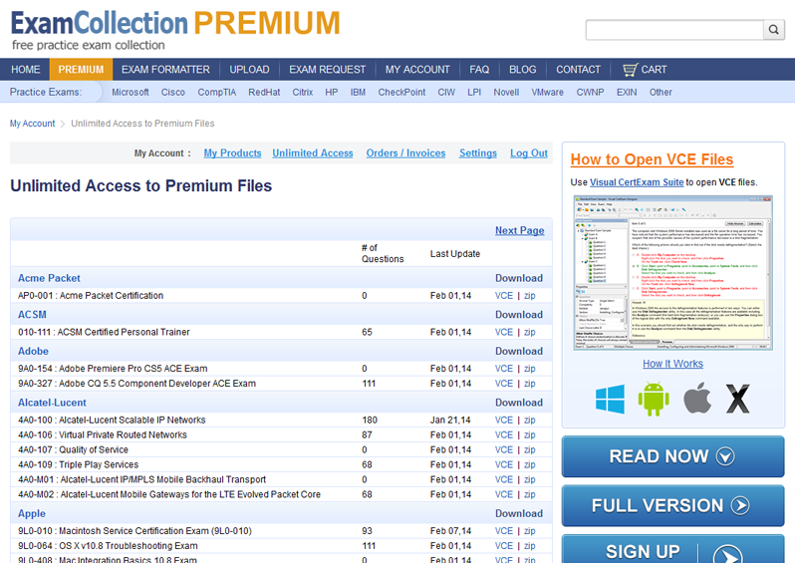Download VCE for 4A0-100 Scalable IP Networks
The width and height of the screenshot is (795, 563).
tap(503, 420)
